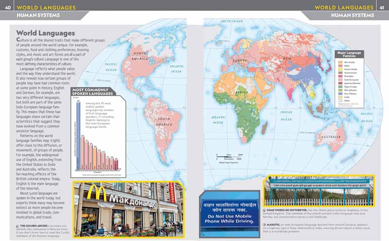The image size is (389, 241).
Task: Click the "MOST COMMONLY SPOKEN LANGUAGES" chart title
Action: click(x=92, y=92)
